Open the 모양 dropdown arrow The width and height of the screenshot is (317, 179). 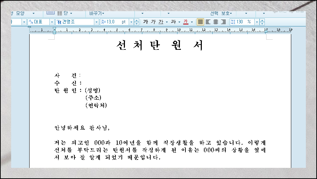pos(33,13)
